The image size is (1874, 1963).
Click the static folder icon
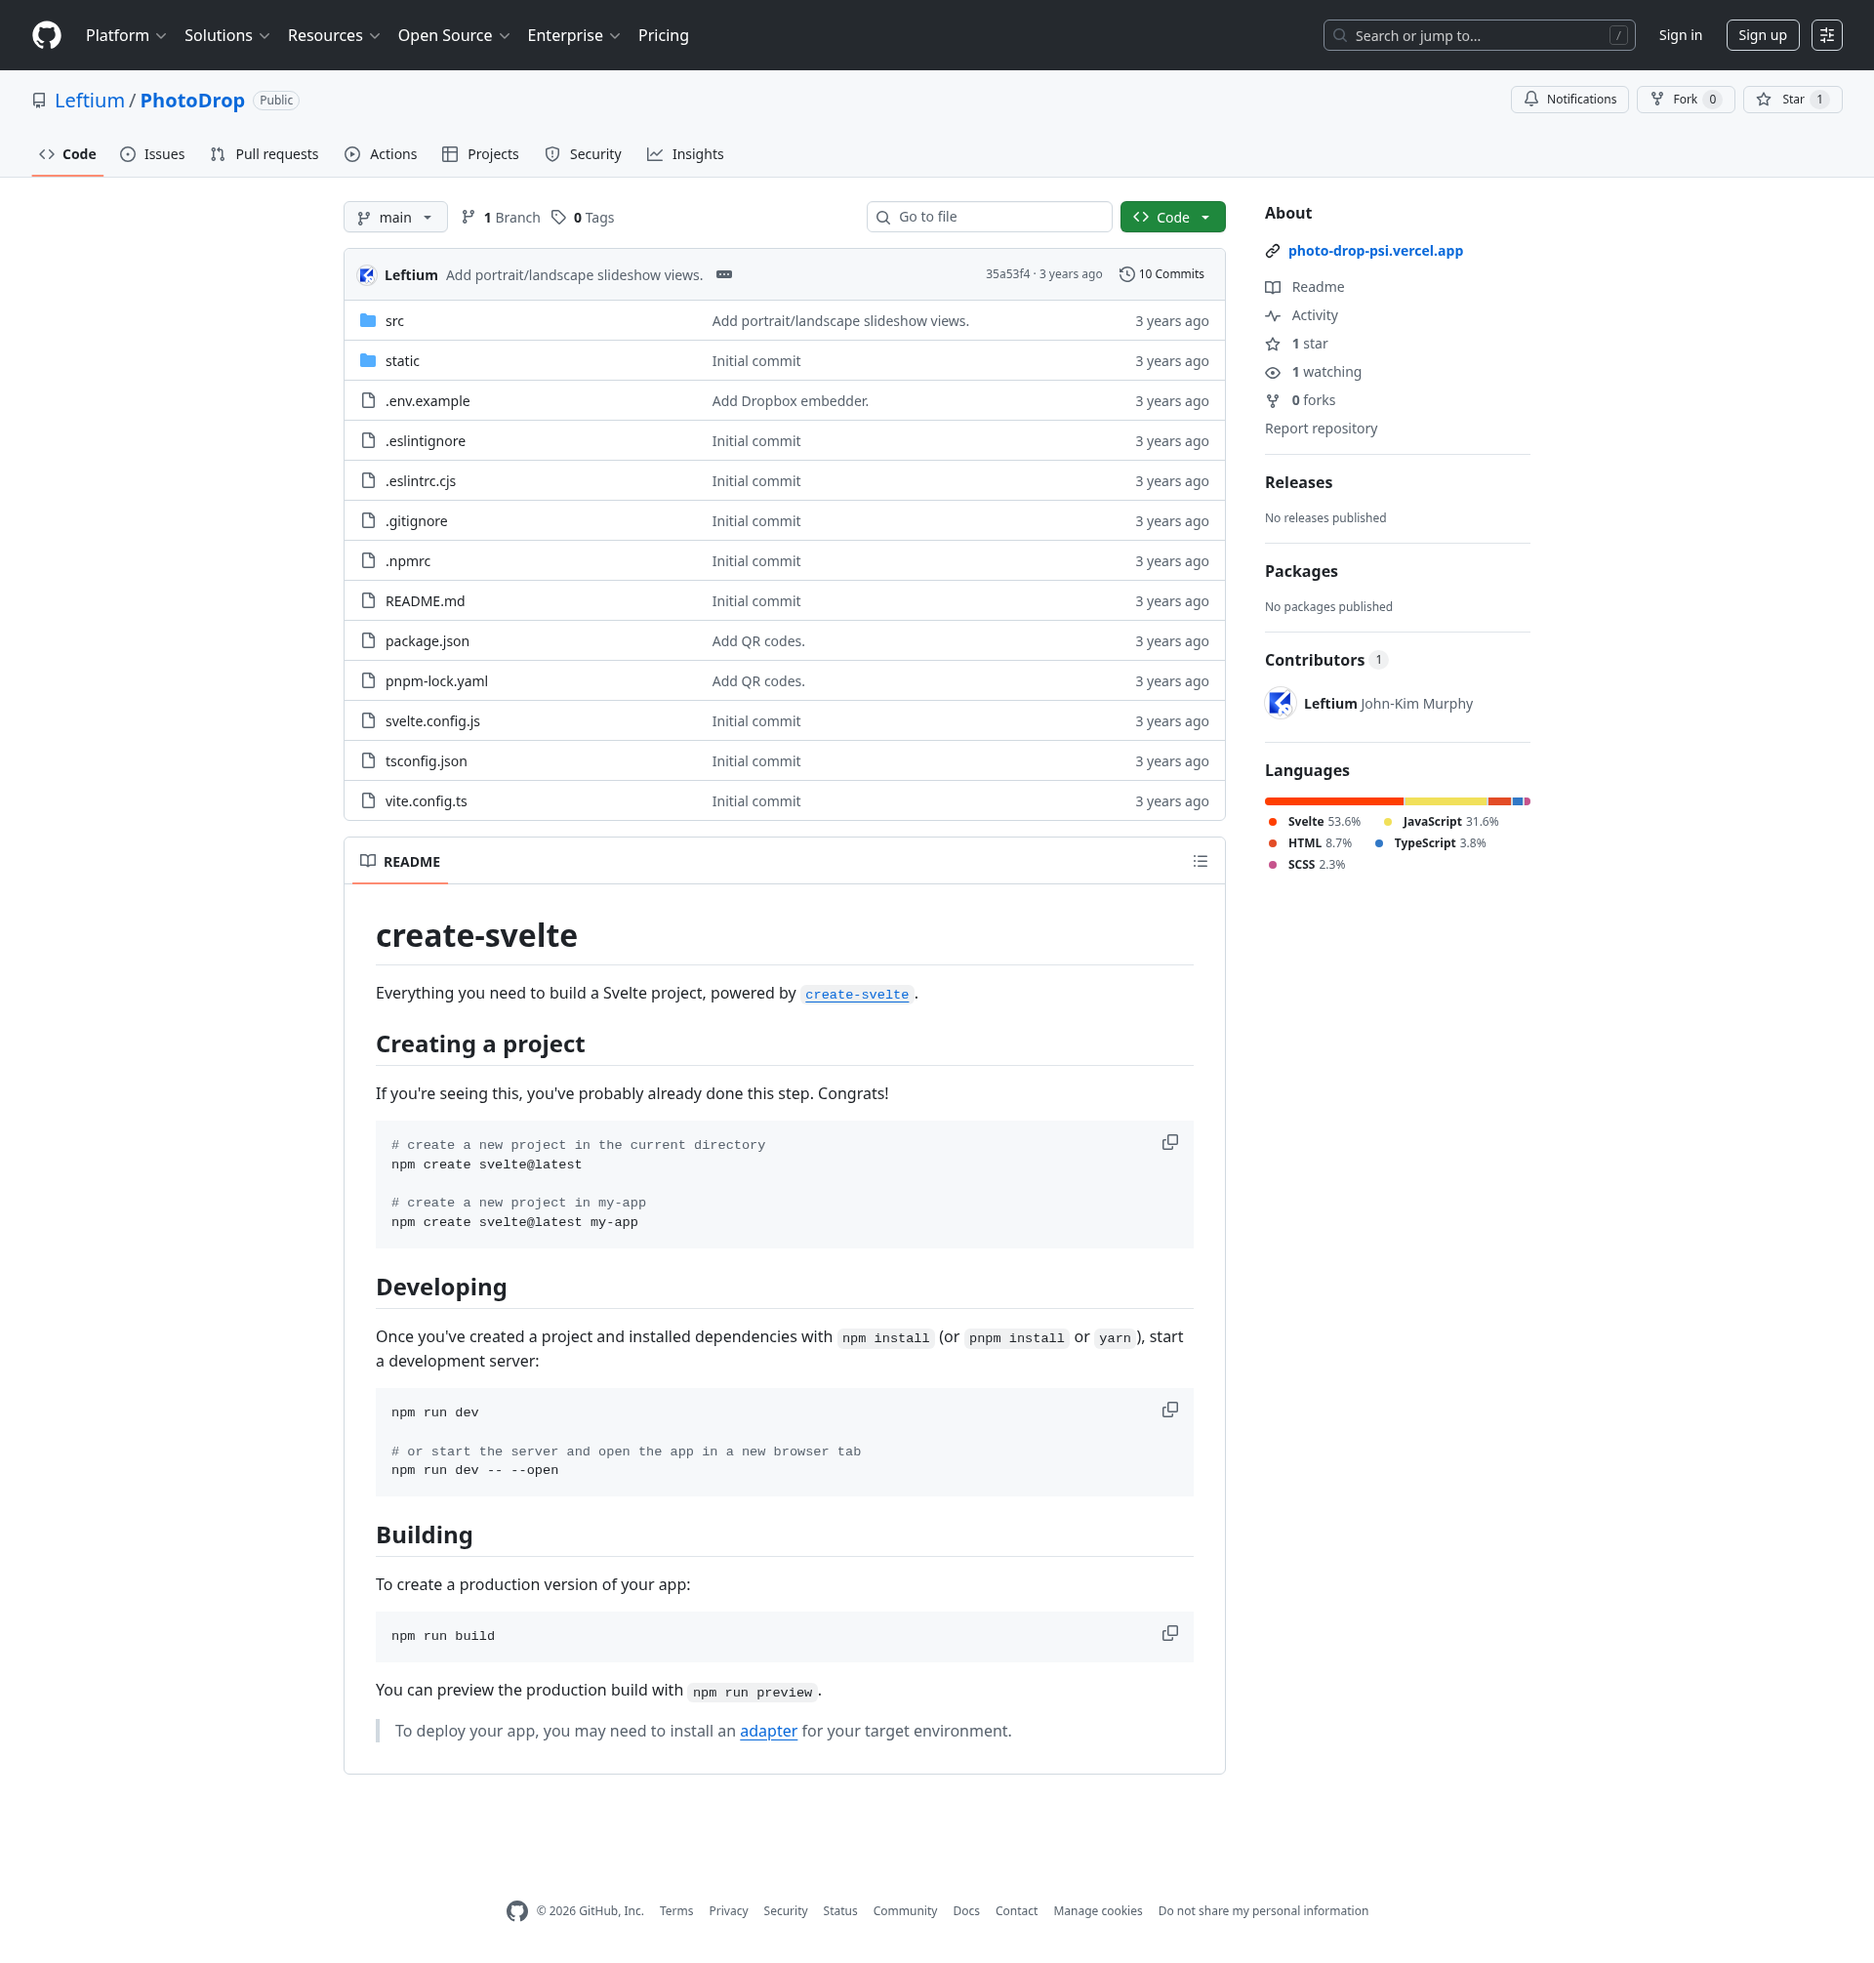368,360
